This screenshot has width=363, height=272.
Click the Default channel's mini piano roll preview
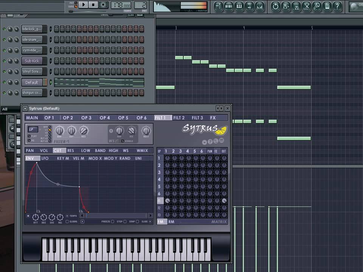pos(99,82)
